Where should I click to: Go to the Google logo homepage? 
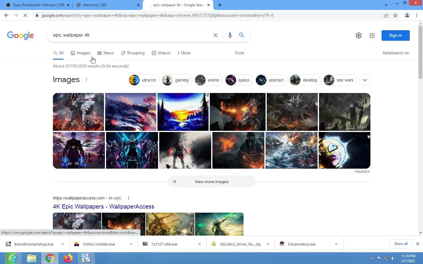[x=20, y=35]
